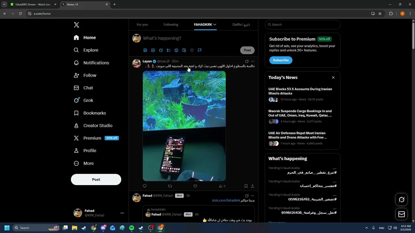Open more options on Fahad's post
Screen dimensions: 415x233
click(253, 196)
